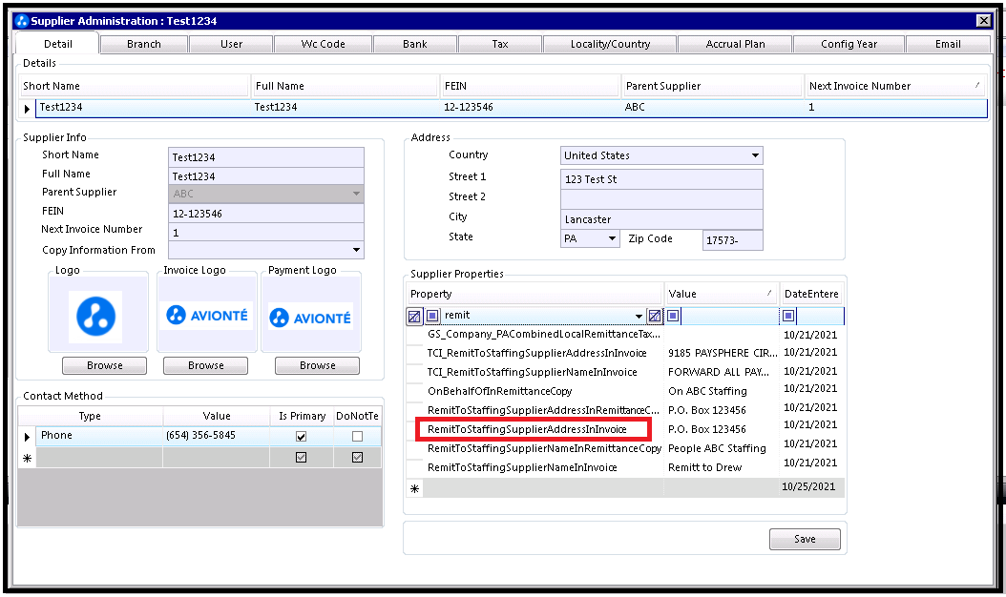Clear the Property column filter icon
The height and width of the screenshot is (597, 1006).
[x=655, y=316]
